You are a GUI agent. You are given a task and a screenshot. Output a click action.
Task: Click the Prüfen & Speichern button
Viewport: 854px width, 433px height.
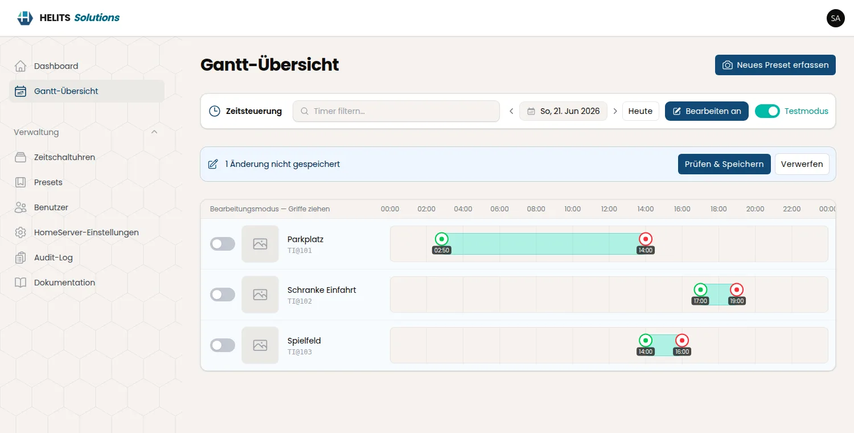[724, 164]
